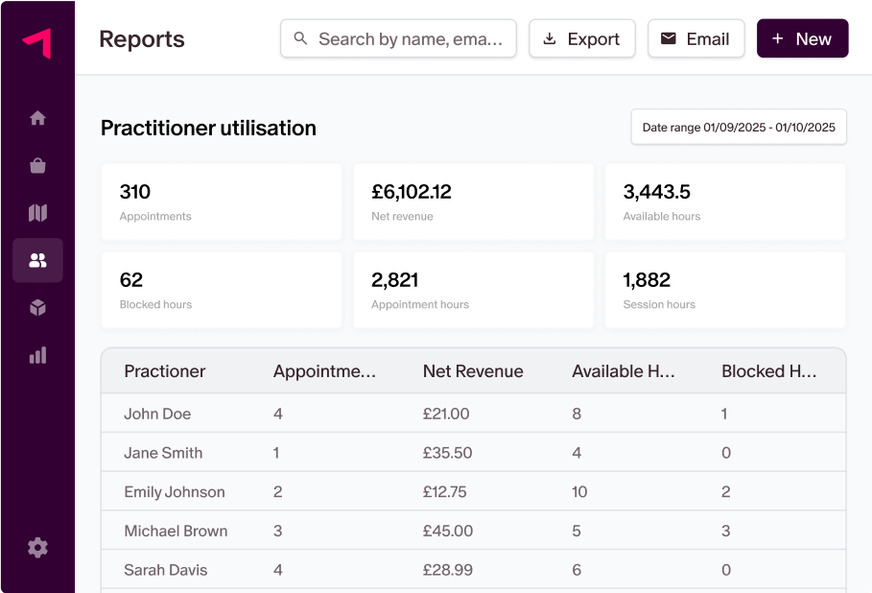
Task: Select the shopping bag sidebar icon
Action: point(37,164)
